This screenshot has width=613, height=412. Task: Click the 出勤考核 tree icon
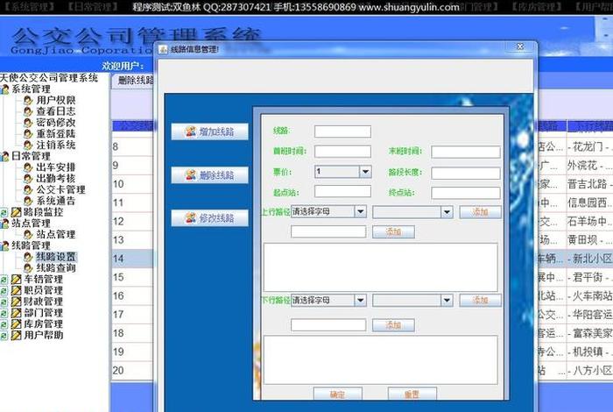[x=28, y=179]
